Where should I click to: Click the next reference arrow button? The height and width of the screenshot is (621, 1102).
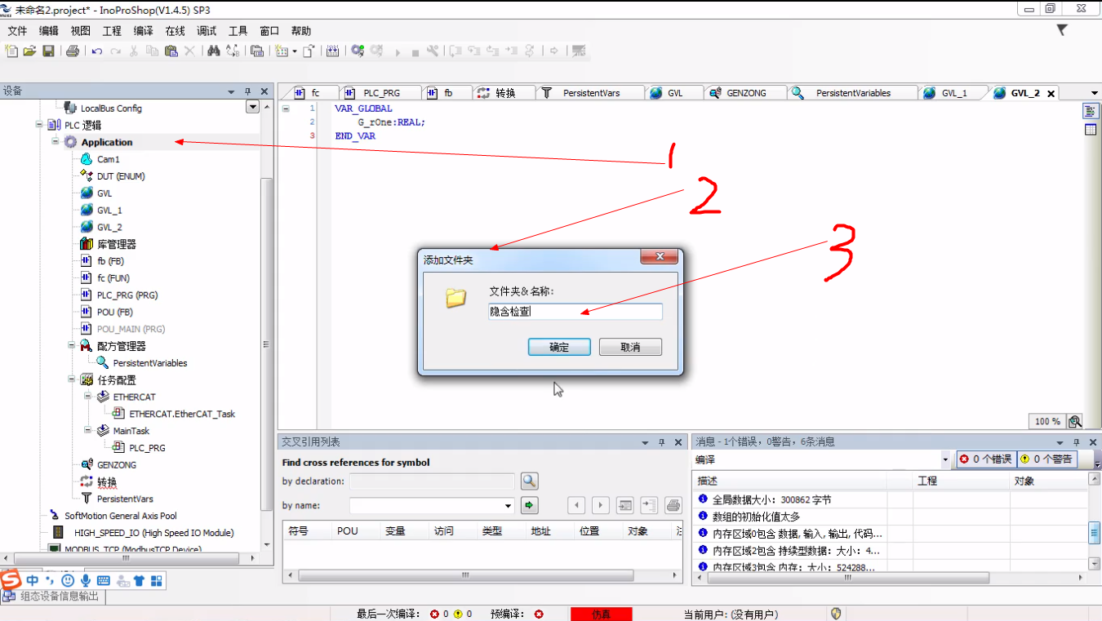(601, 505)
